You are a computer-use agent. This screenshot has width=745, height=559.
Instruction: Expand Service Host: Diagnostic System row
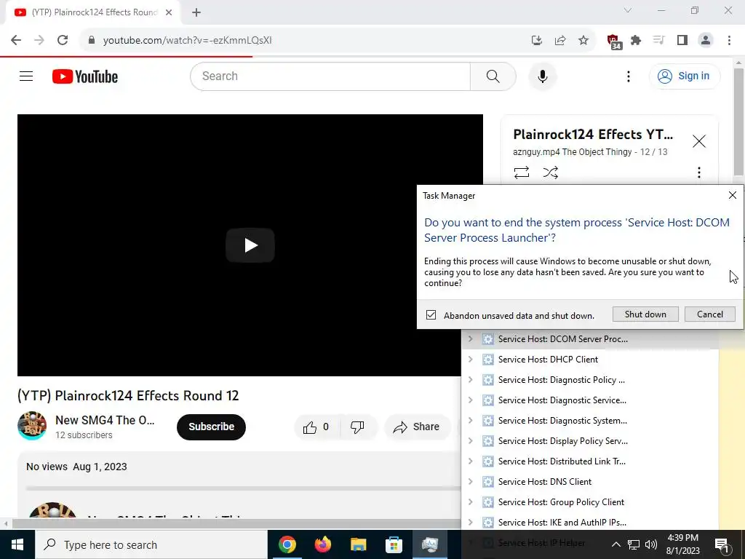pos(471,421)
